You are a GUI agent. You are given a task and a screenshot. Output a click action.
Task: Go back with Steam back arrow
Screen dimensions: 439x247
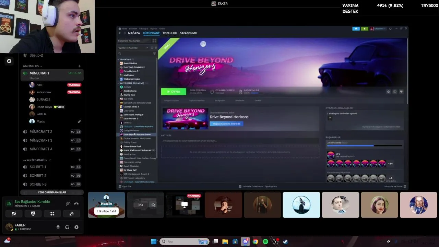[x=120, y=33]
